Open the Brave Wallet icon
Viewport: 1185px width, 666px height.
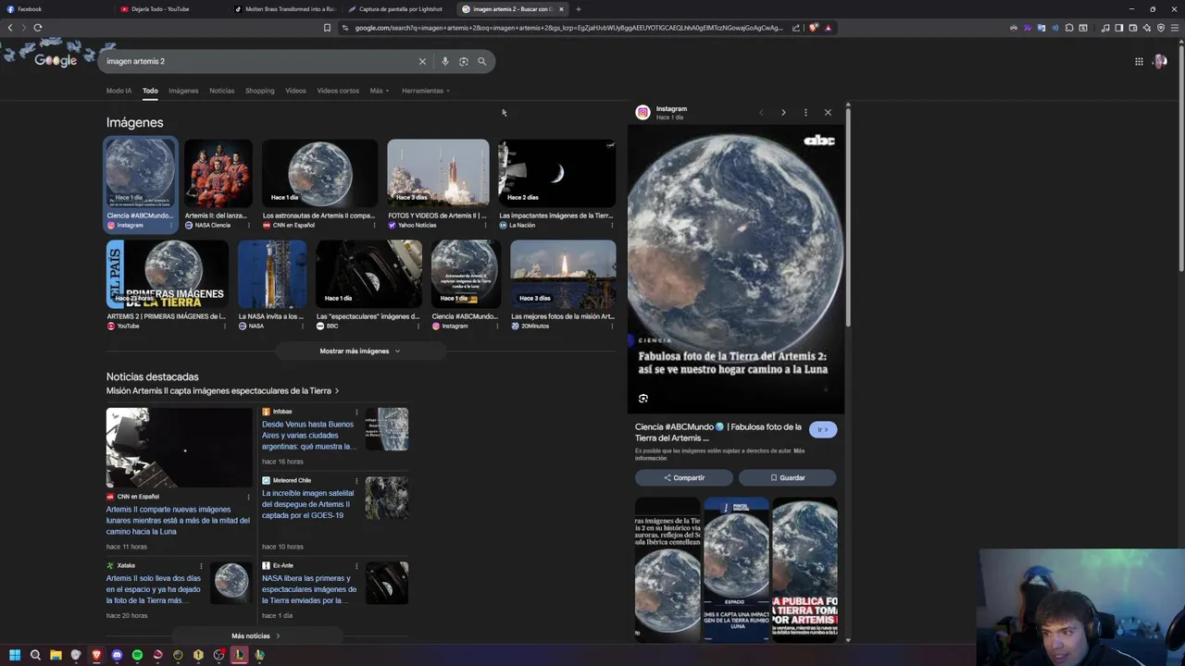coord(1133,28)
